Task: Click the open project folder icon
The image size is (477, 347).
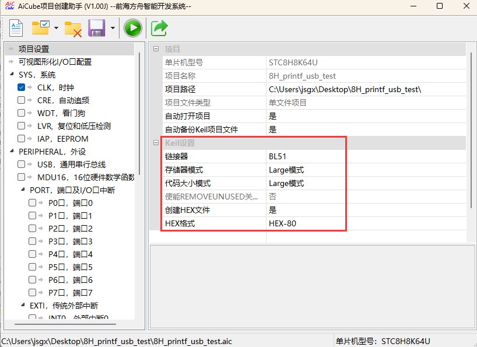Action: [40, 27]
